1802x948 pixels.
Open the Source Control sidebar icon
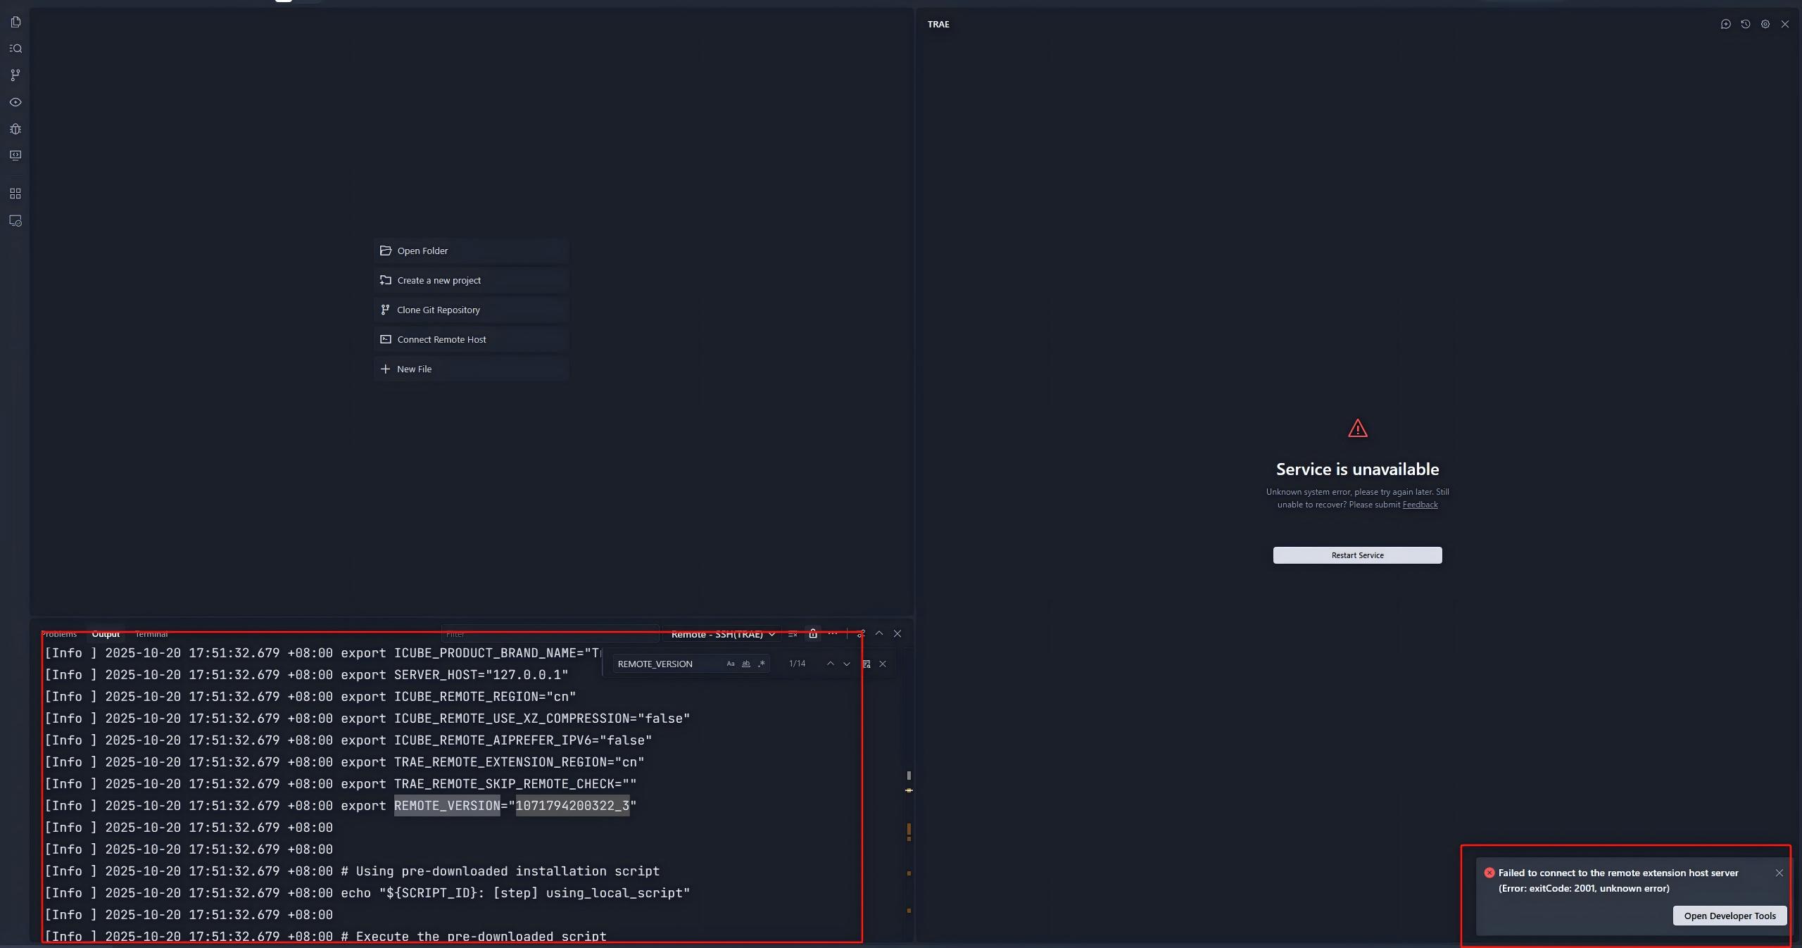(x=15, y=75)
